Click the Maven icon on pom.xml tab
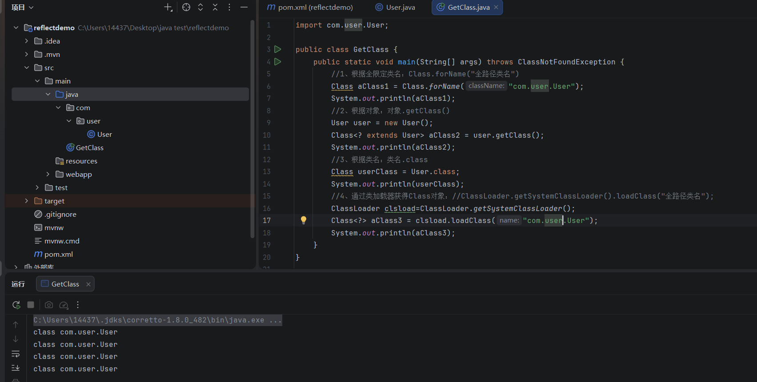Viewport: 757px width, 382px height. click(271, 7)
